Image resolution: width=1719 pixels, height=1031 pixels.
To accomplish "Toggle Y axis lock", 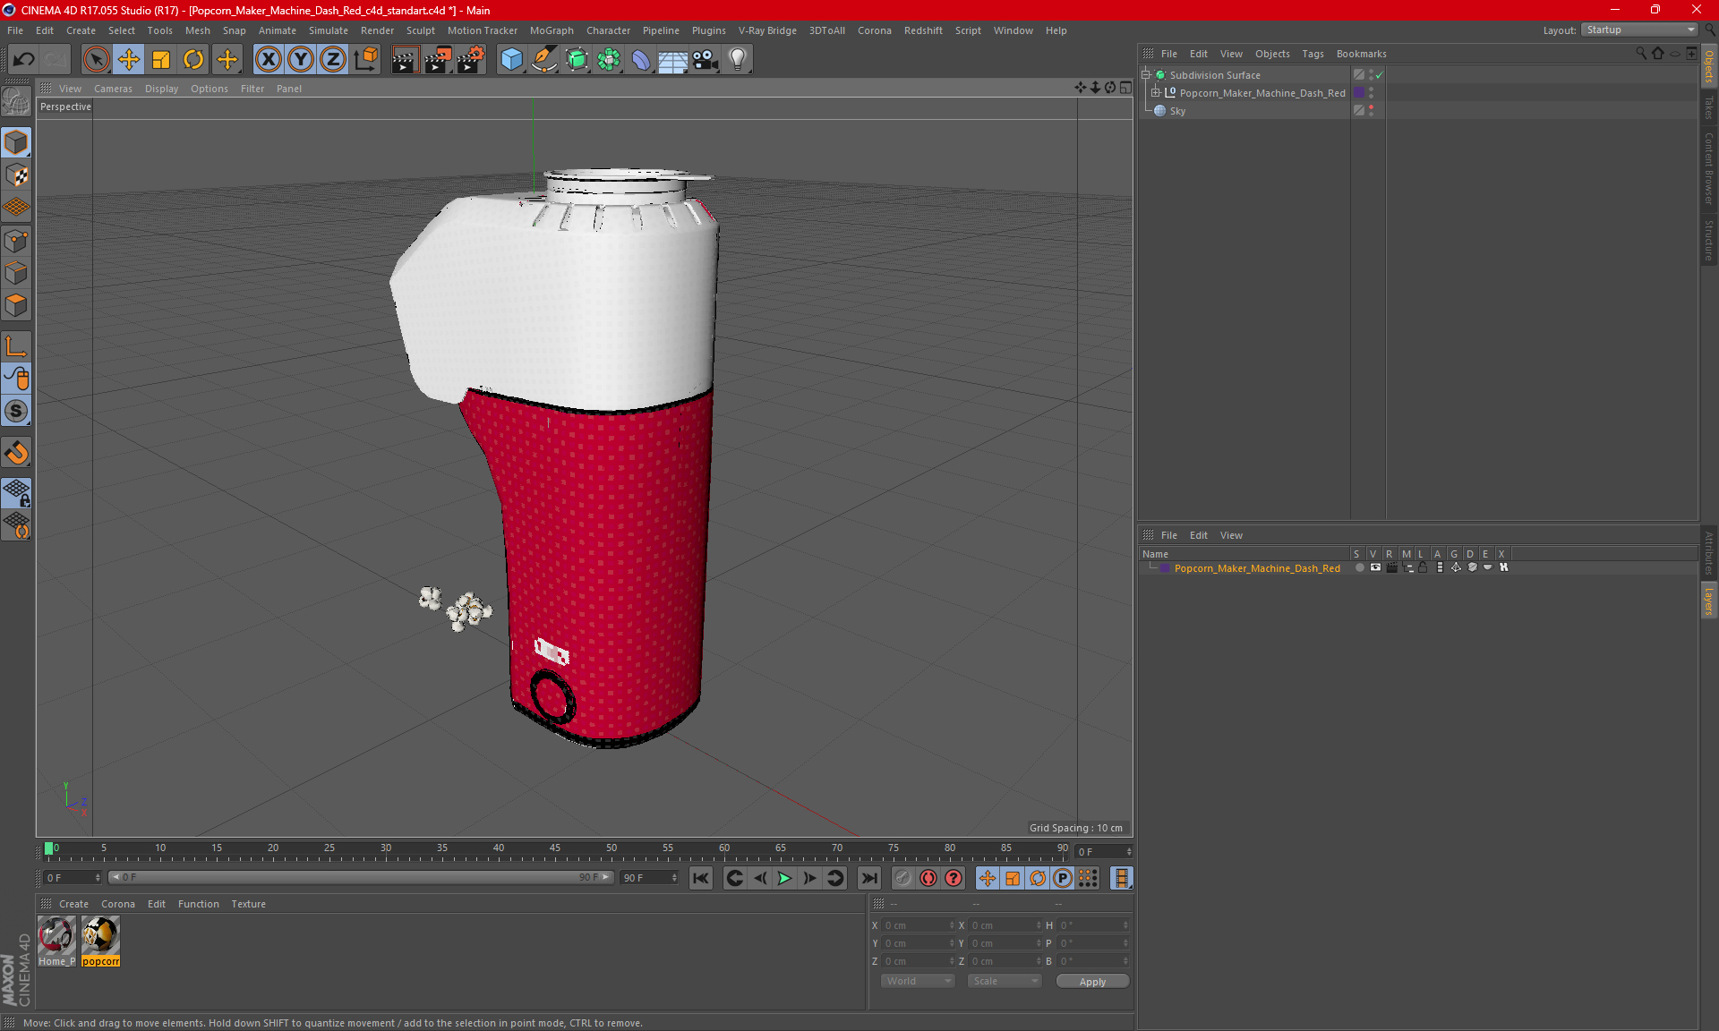I will click(x=300, y=60).
